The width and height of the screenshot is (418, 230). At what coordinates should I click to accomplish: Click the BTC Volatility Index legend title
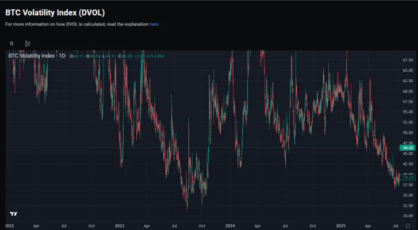pos(32,56)
